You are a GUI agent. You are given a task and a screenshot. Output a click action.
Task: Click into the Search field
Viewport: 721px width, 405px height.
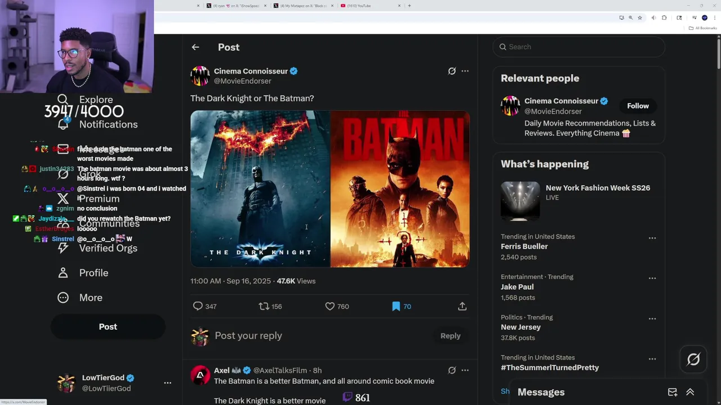pyautogui.click(x=579, y=47)
